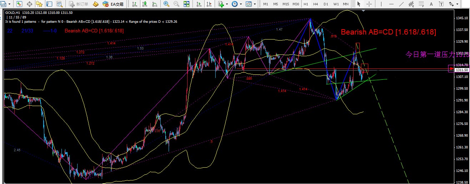Click the red Bearish AB=CD [1.618/.618] label
This screenshot has width=470, height=184.
click(x=388, y=32)
